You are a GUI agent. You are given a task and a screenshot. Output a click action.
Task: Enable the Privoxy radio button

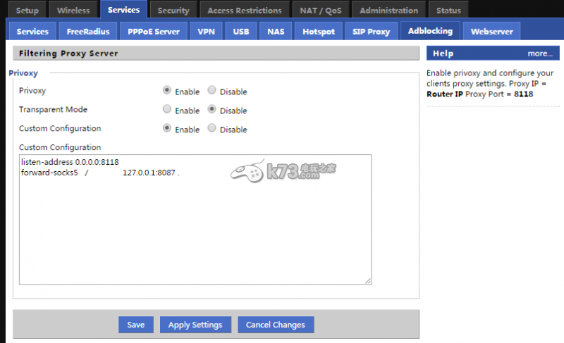(167, 91)
